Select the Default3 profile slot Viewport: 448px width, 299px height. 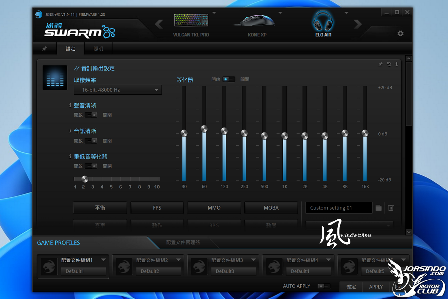[233, 271]
